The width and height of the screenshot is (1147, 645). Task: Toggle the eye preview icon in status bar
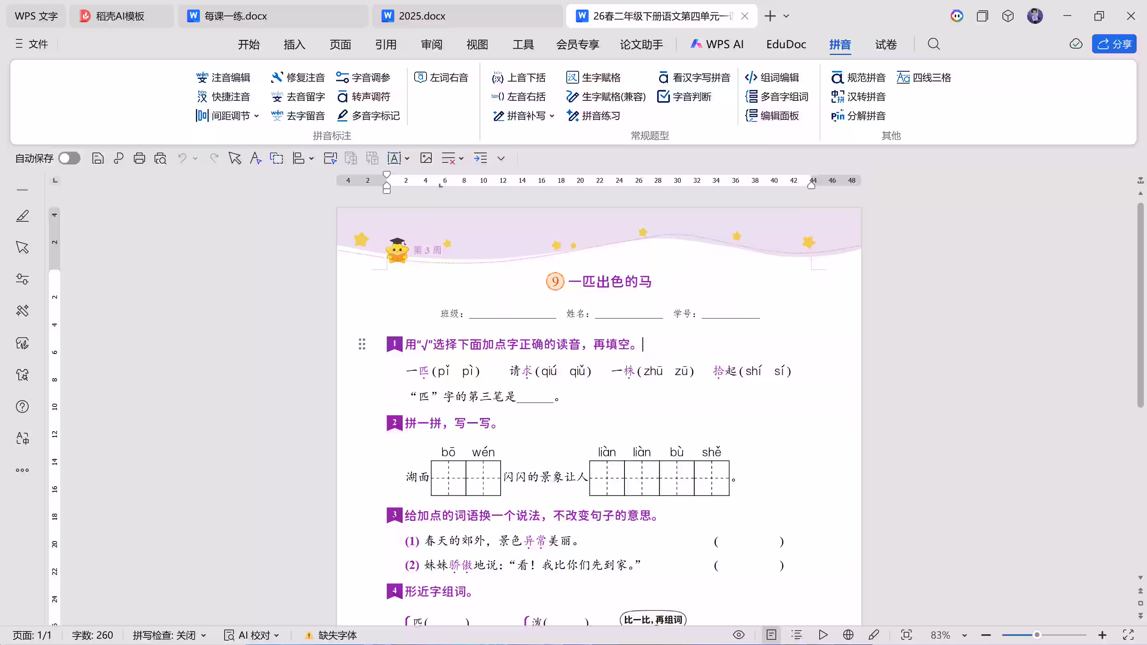[739, 635]
